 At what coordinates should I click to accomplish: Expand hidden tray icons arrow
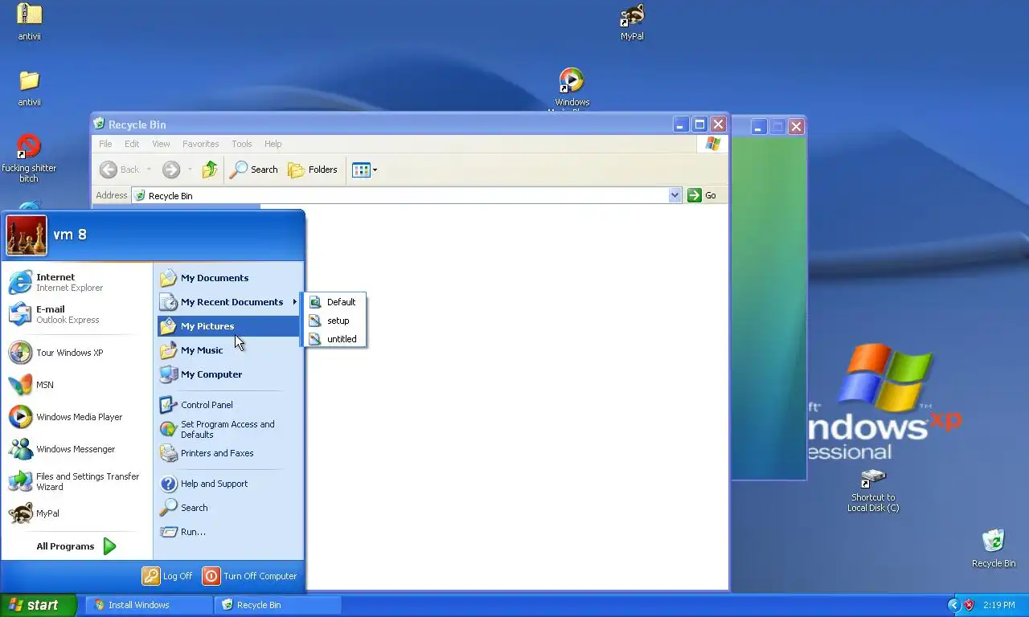953,605
